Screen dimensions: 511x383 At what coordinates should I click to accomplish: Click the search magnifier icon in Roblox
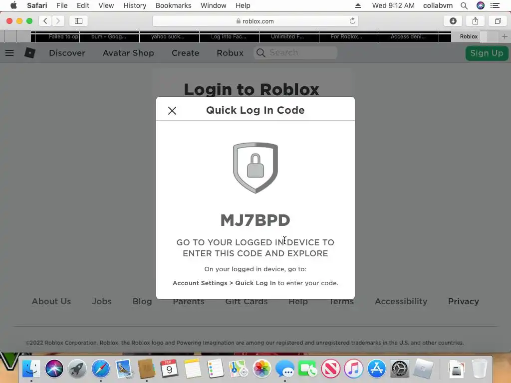pyautogui.click(x=260, y=53)
